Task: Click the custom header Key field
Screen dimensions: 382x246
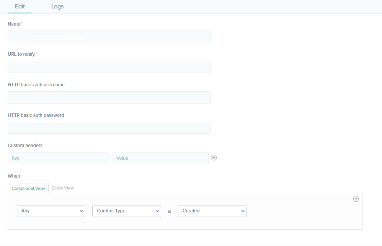Action: (58, 158)
